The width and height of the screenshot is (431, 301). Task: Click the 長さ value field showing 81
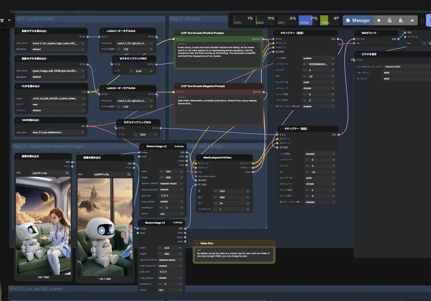[232, 203]
